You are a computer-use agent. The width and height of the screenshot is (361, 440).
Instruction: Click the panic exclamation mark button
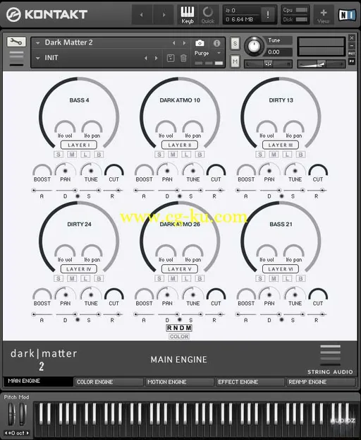click(267, 14)
